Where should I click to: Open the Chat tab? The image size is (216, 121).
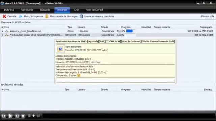coord(77,10)
